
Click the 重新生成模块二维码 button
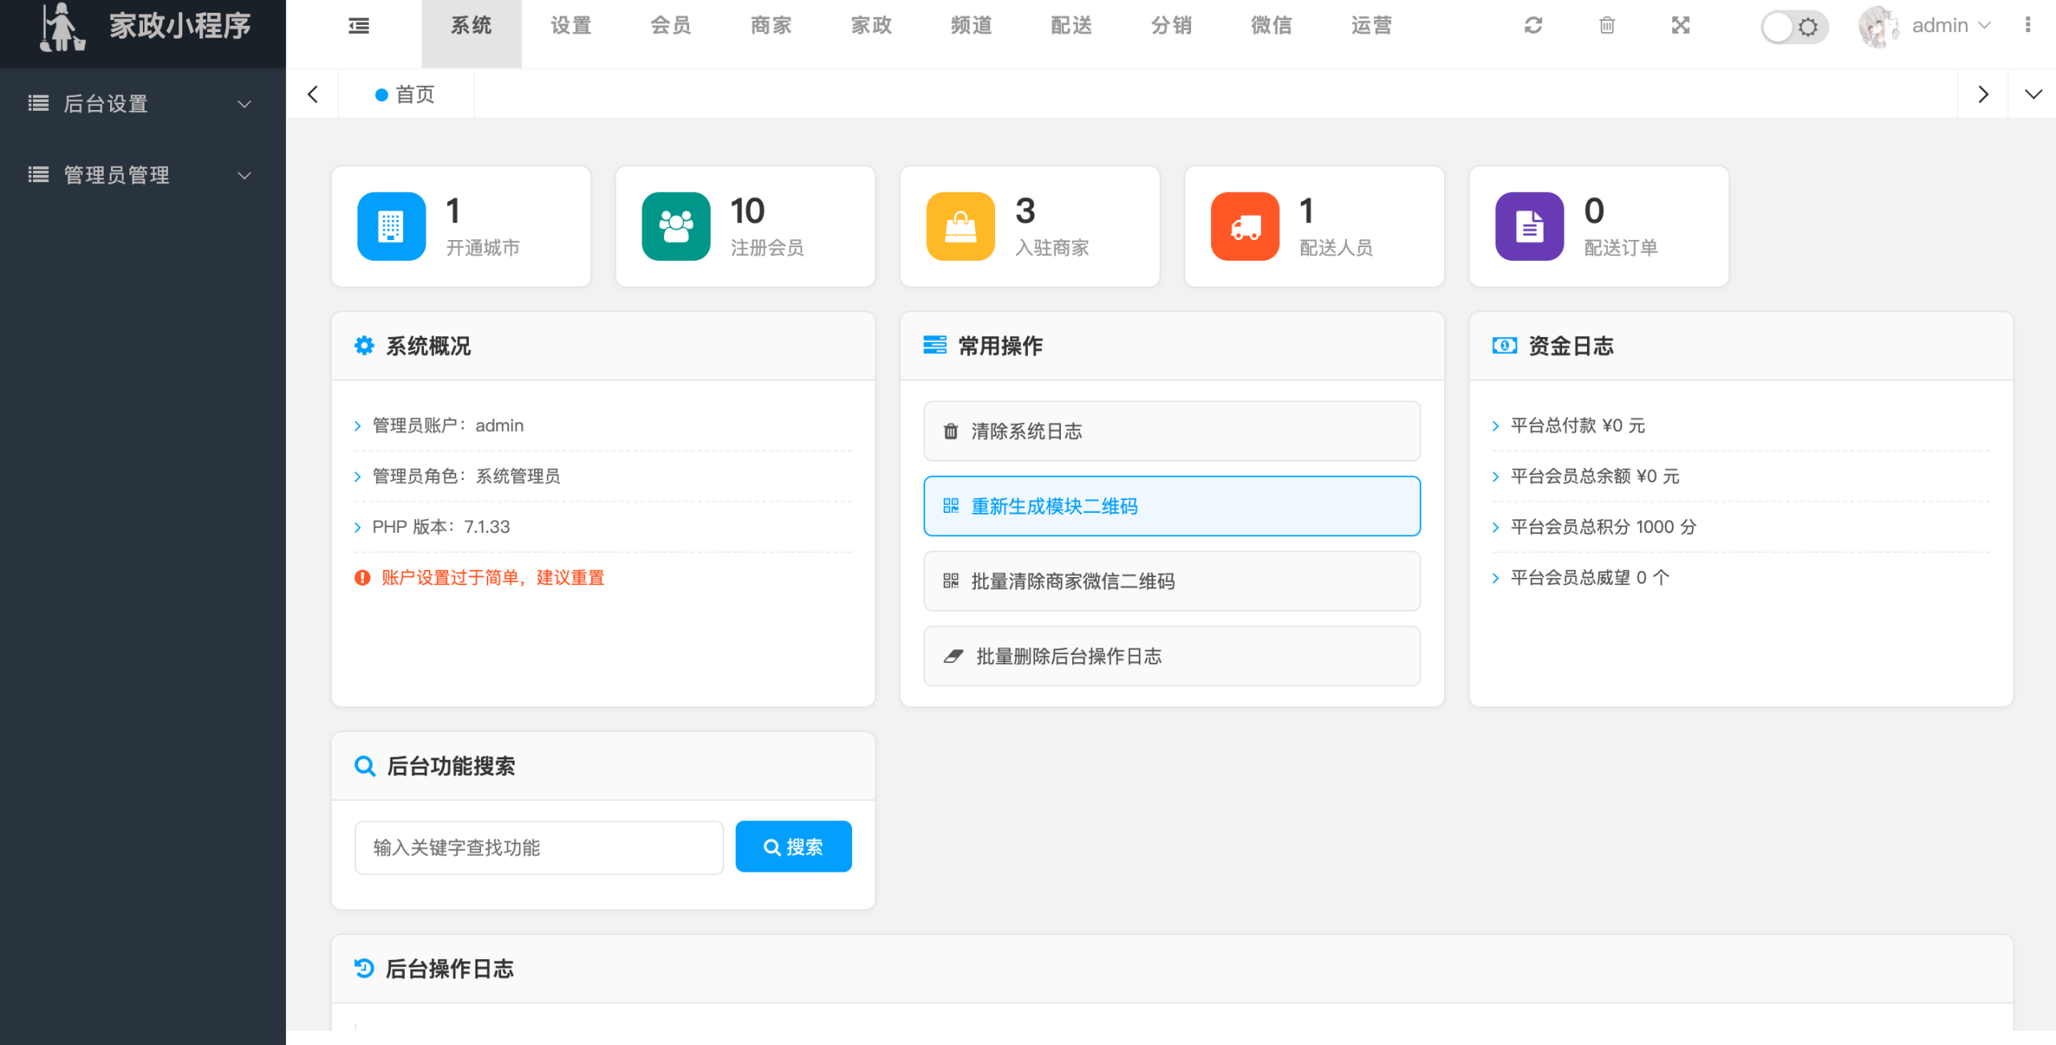pyautogui.click(x=1172, y=506)
